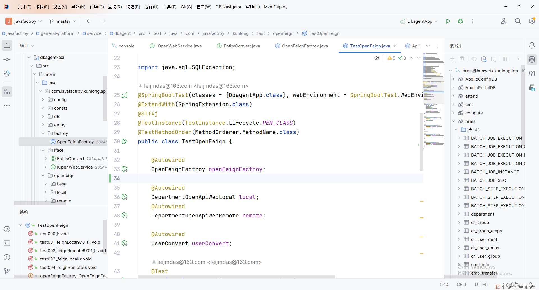539x290 pixels.
Task: Click the Commit tool window icon
Action: point(7,59)
